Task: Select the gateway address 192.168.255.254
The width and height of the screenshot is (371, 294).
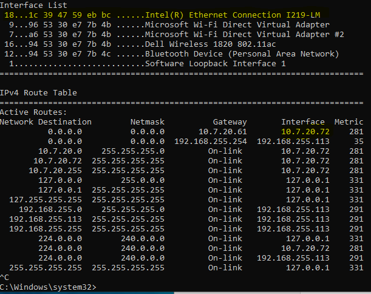Action: click(211, 142)
